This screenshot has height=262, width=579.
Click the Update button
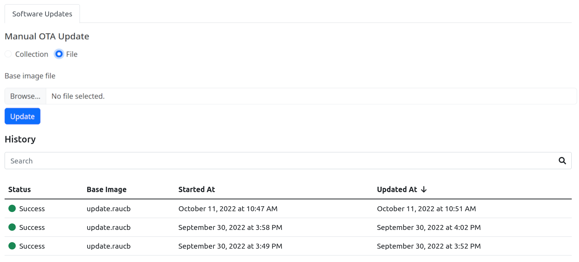coord(22,116)
